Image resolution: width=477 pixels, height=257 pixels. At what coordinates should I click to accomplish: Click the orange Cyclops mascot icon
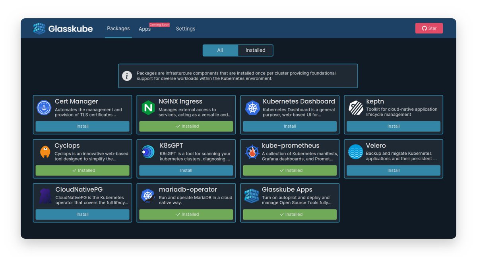pyautogui.click(x=45, y=152)
